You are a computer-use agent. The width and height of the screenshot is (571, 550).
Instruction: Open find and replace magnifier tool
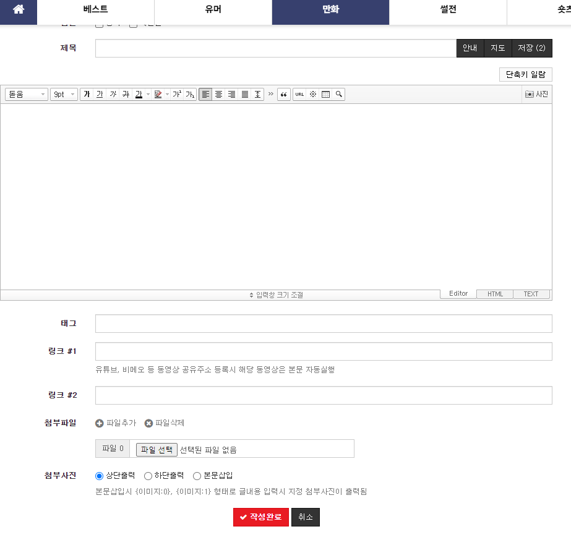338,94
